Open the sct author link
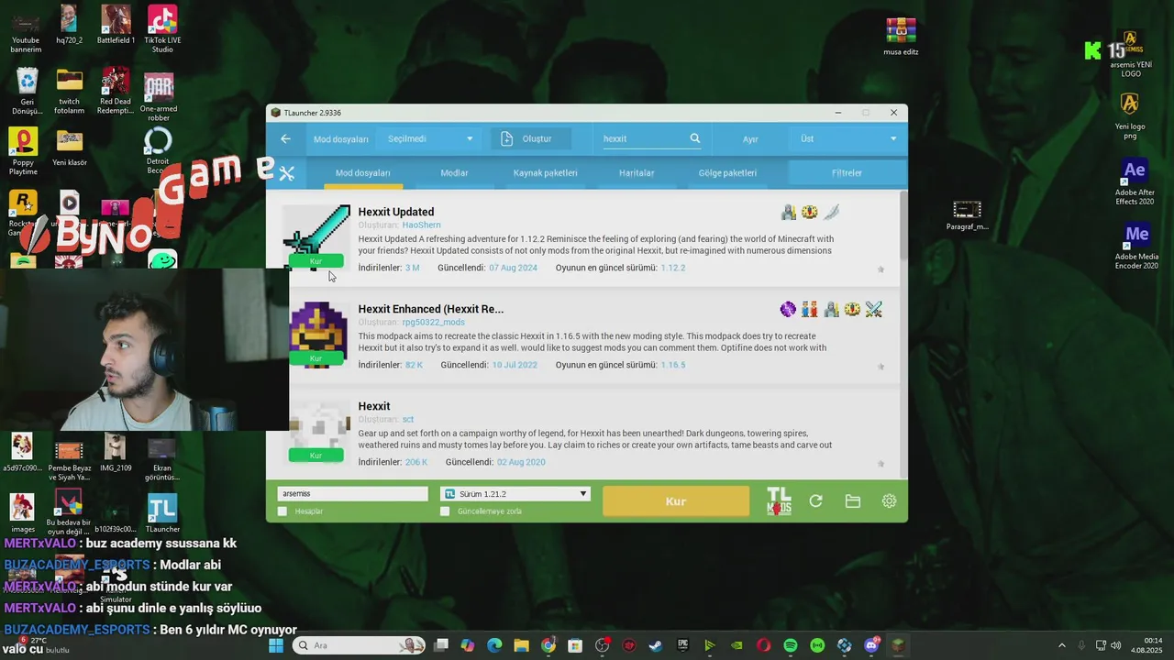The height and width of the screenshot is (660, 1174). tap(408, 420)
